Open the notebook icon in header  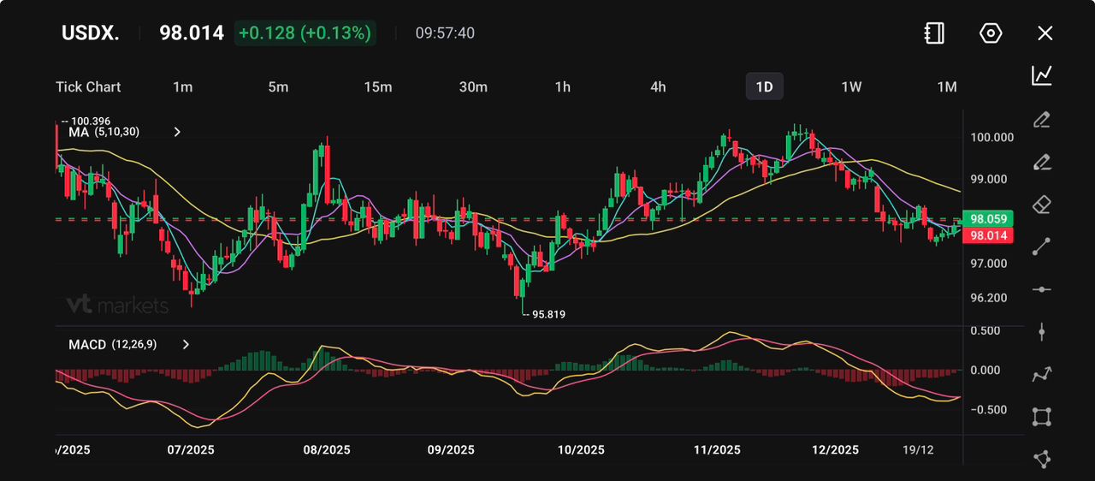(x=934, y=33)
